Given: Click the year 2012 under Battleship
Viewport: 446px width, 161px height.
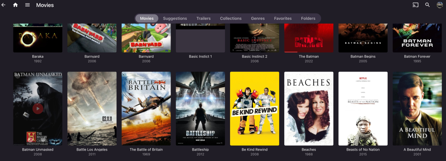Looking at the screenshot, I should (200, 154).
